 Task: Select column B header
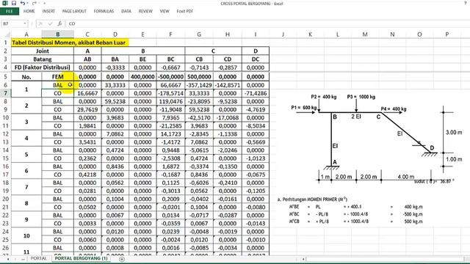pyautogui.click(x=57, y=34)
